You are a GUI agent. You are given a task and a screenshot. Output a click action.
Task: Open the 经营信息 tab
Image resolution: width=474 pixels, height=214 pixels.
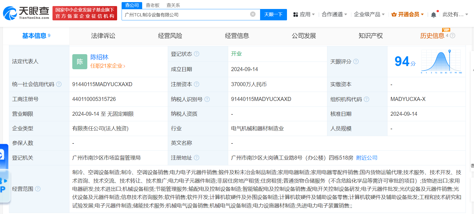click(237, 36)
